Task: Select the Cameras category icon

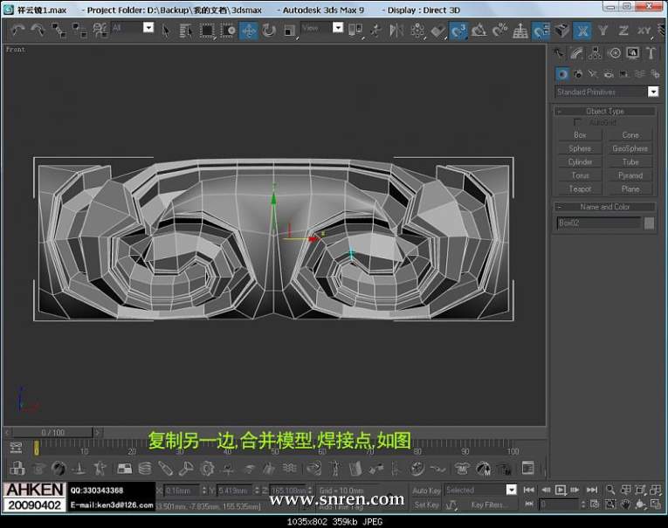Action: [x=608, y=74]
